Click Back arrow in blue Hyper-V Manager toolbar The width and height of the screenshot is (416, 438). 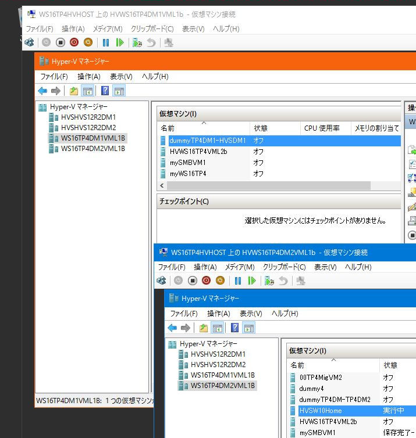pos(172,328)
